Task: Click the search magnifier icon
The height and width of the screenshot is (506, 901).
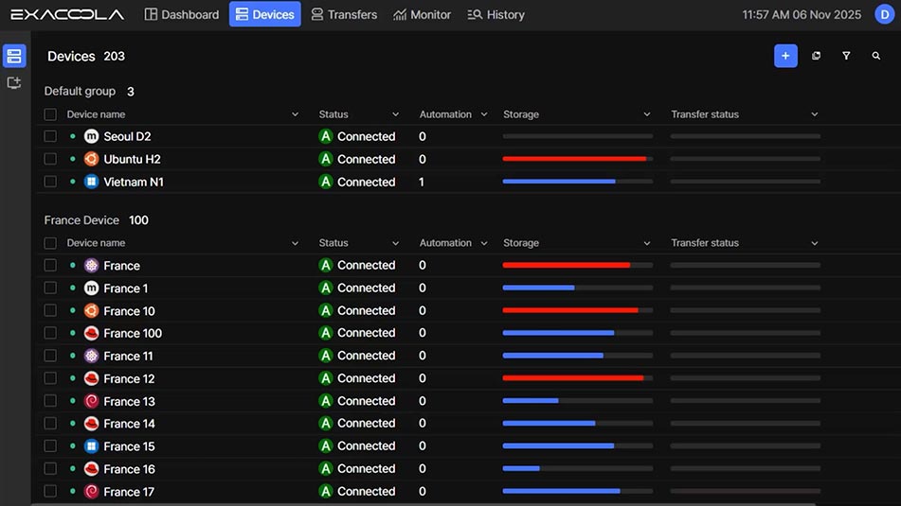Action: click(876, 56)
